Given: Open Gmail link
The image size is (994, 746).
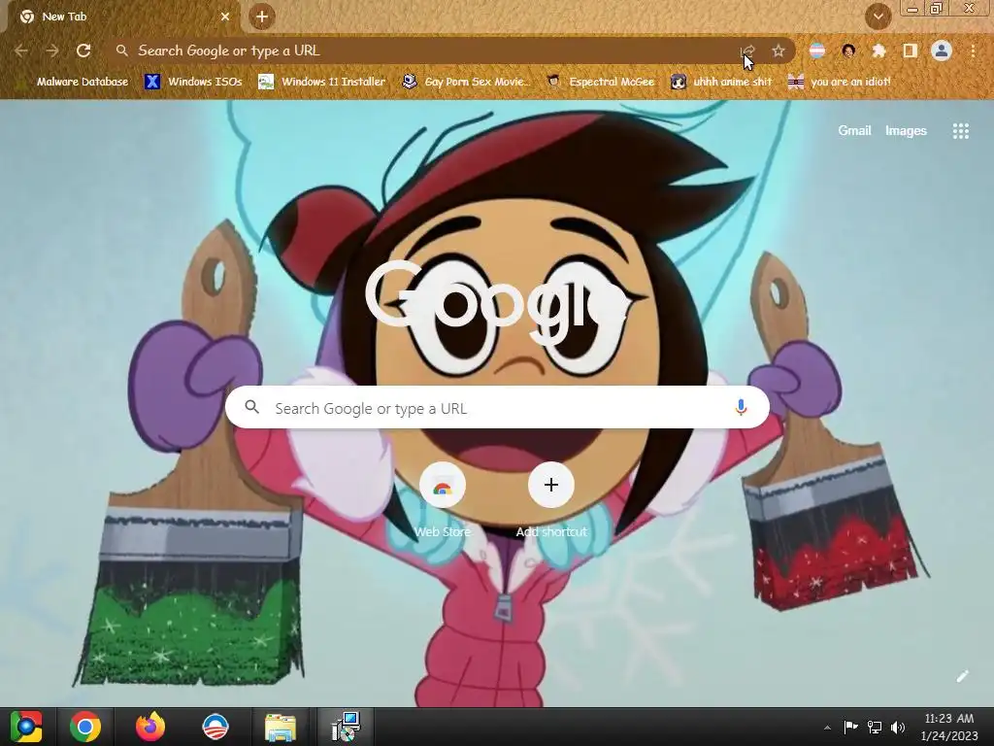Looking at the screenshot, I should click(x=854, y=131).
